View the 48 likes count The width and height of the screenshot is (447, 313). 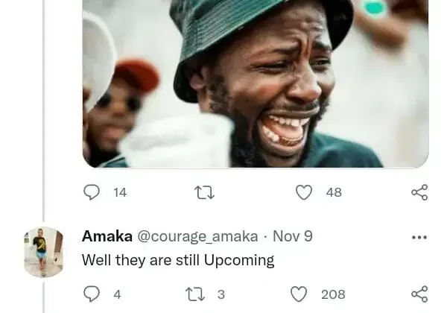(334, 192)
